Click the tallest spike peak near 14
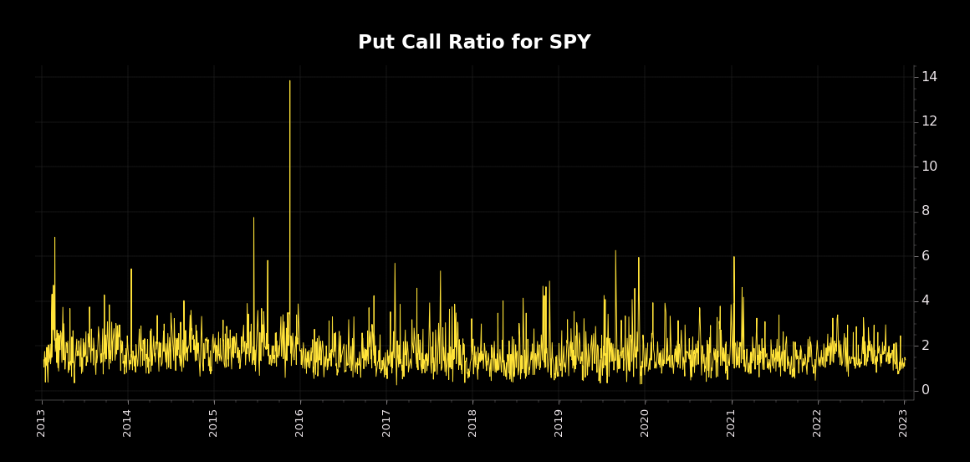 click(289, 81)
